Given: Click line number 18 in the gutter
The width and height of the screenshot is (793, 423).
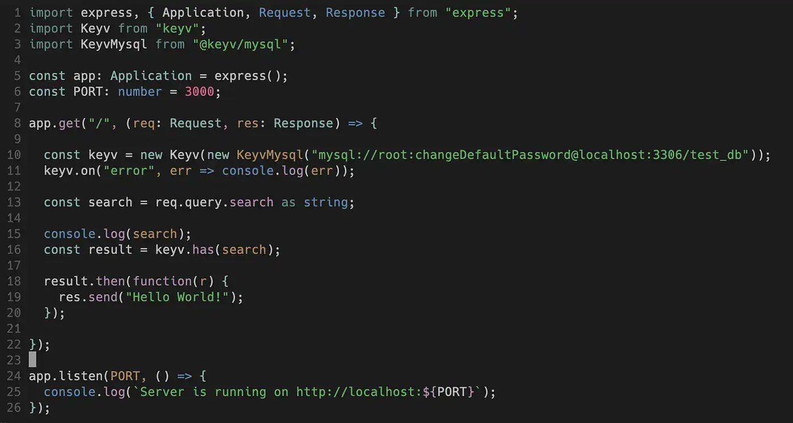Looking at the screenshot, I should [x=14, y=281].
